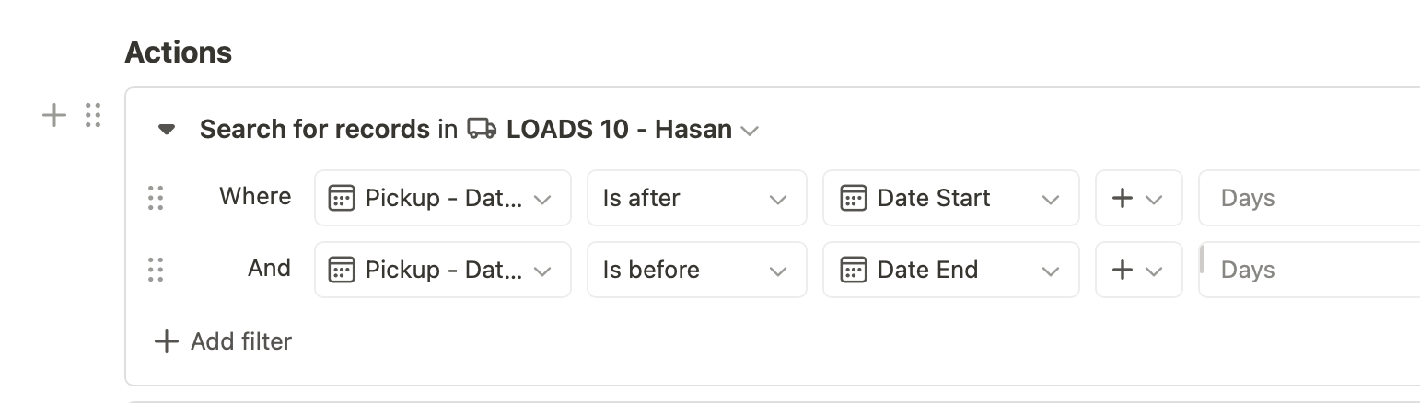This screenshot has height=403, width=1420.
Task: Click the truck icon next to LOADS 10
Action: [482, 130]
